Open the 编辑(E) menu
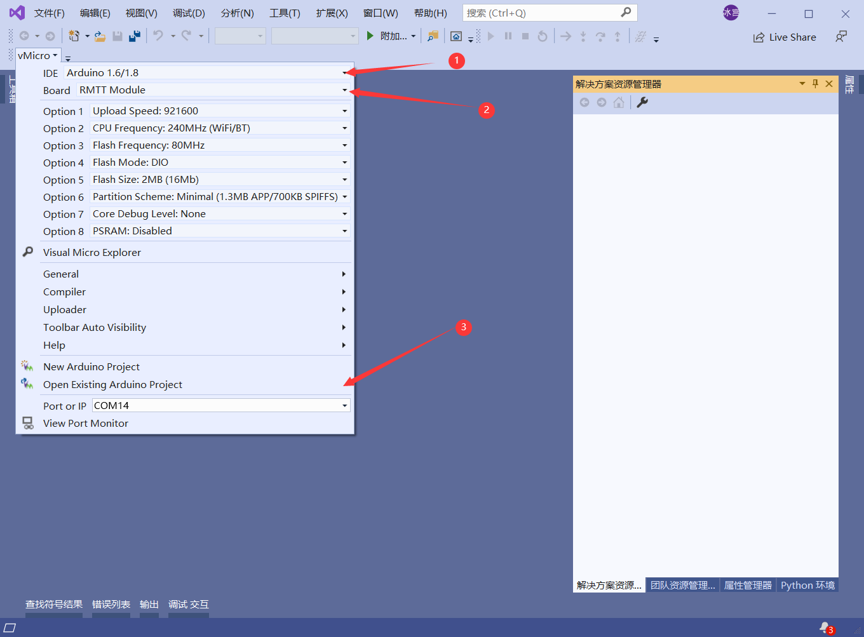864x637 pixels. (x=95, y=13)
